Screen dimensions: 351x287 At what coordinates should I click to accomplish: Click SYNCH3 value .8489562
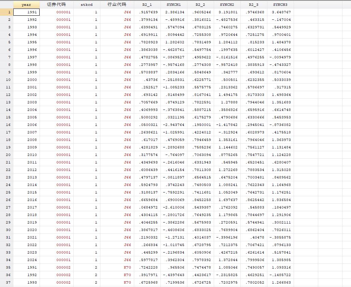[x=280, y=177]
